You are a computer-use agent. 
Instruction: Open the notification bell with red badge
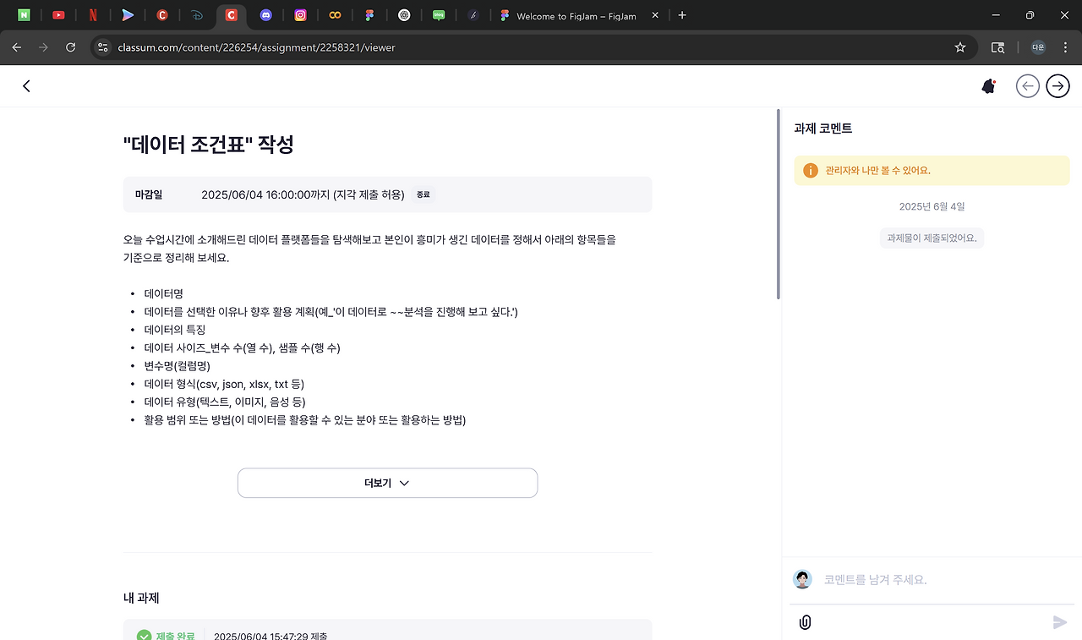point(988,85)
